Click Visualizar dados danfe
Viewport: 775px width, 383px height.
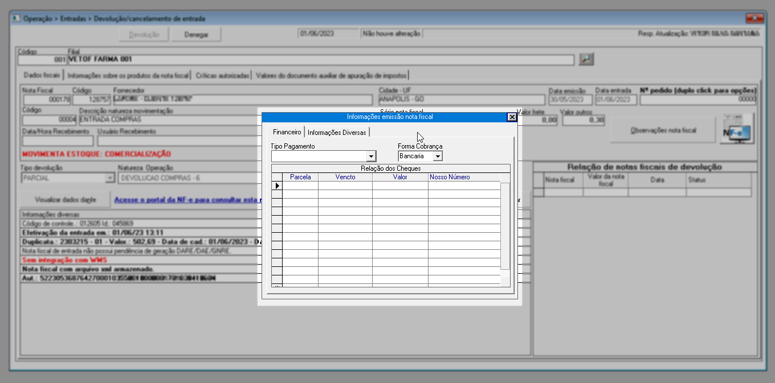tap(65, 200)
